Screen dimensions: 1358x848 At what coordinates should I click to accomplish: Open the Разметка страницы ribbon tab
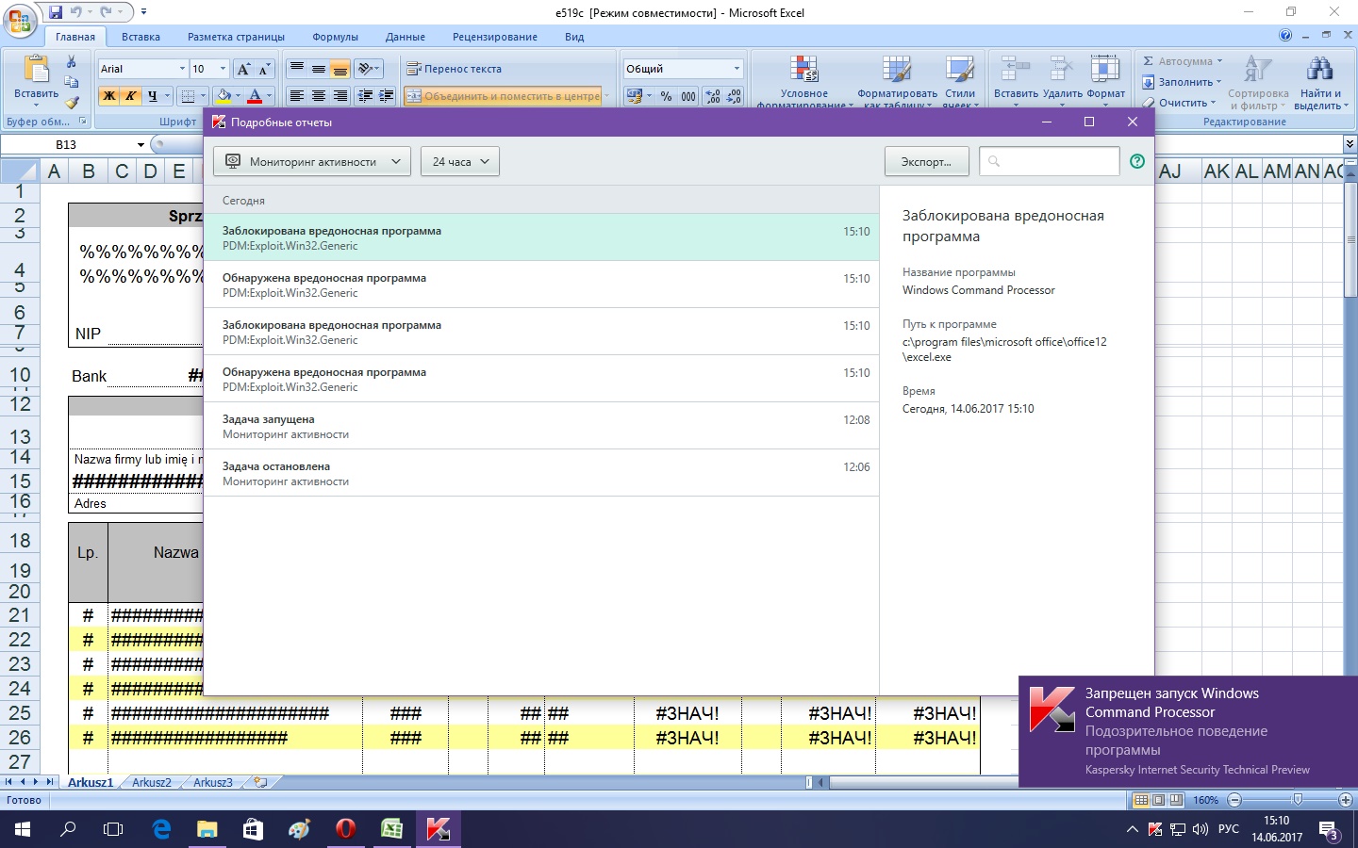(x=236, y=37)
